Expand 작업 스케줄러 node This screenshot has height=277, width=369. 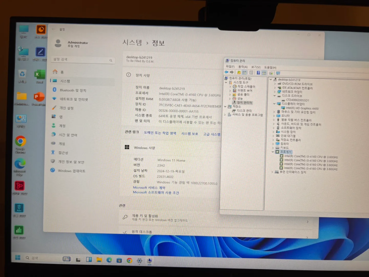(230, 86)
